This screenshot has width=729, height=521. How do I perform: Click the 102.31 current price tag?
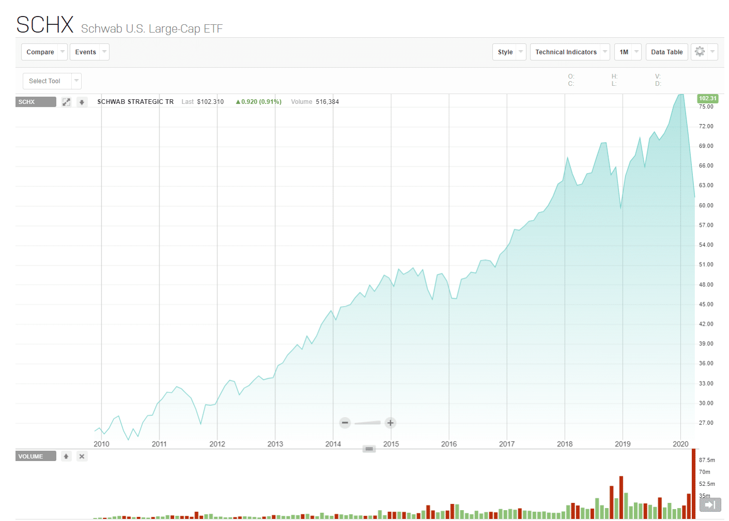(708, 98)
